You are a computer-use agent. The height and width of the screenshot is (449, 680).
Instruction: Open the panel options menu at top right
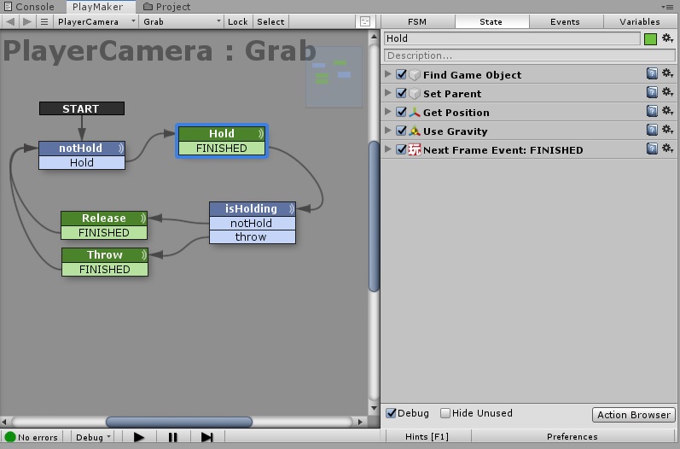point(667,7)
